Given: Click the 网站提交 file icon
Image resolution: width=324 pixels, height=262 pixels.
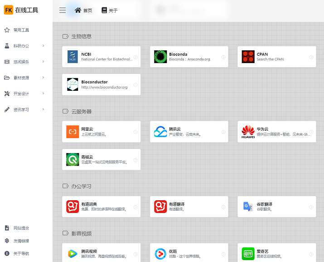Looking at the screenshot, I should coord(7,228).
